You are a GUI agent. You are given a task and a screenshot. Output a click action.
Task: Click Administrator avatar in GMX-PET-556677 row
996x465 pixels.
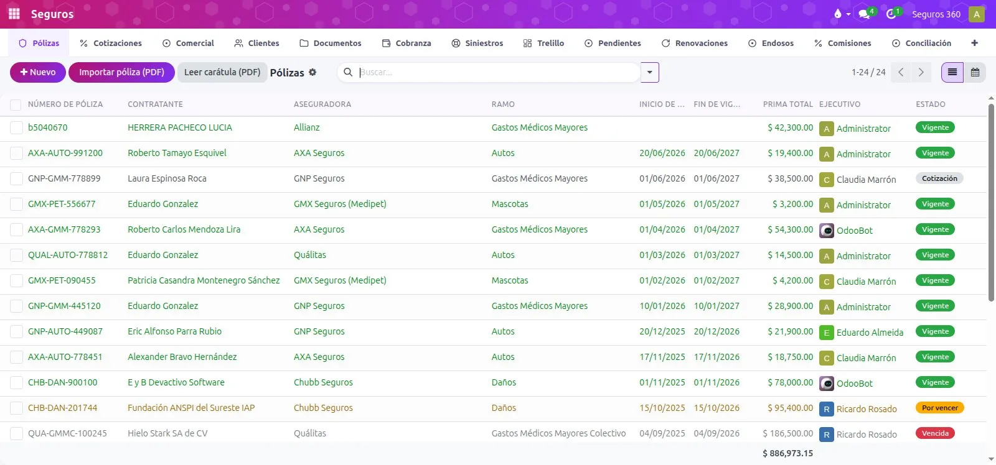827,205
